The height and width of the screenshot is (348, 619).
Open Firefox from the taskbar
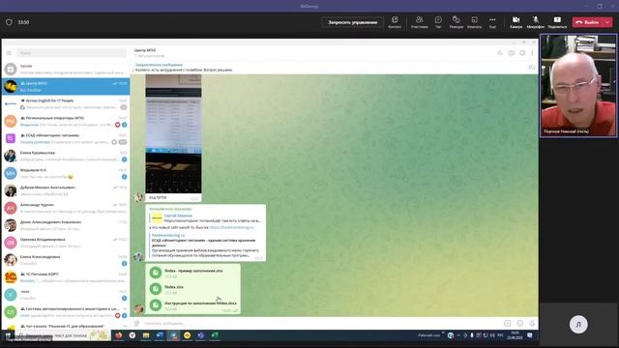pos(118,335)
